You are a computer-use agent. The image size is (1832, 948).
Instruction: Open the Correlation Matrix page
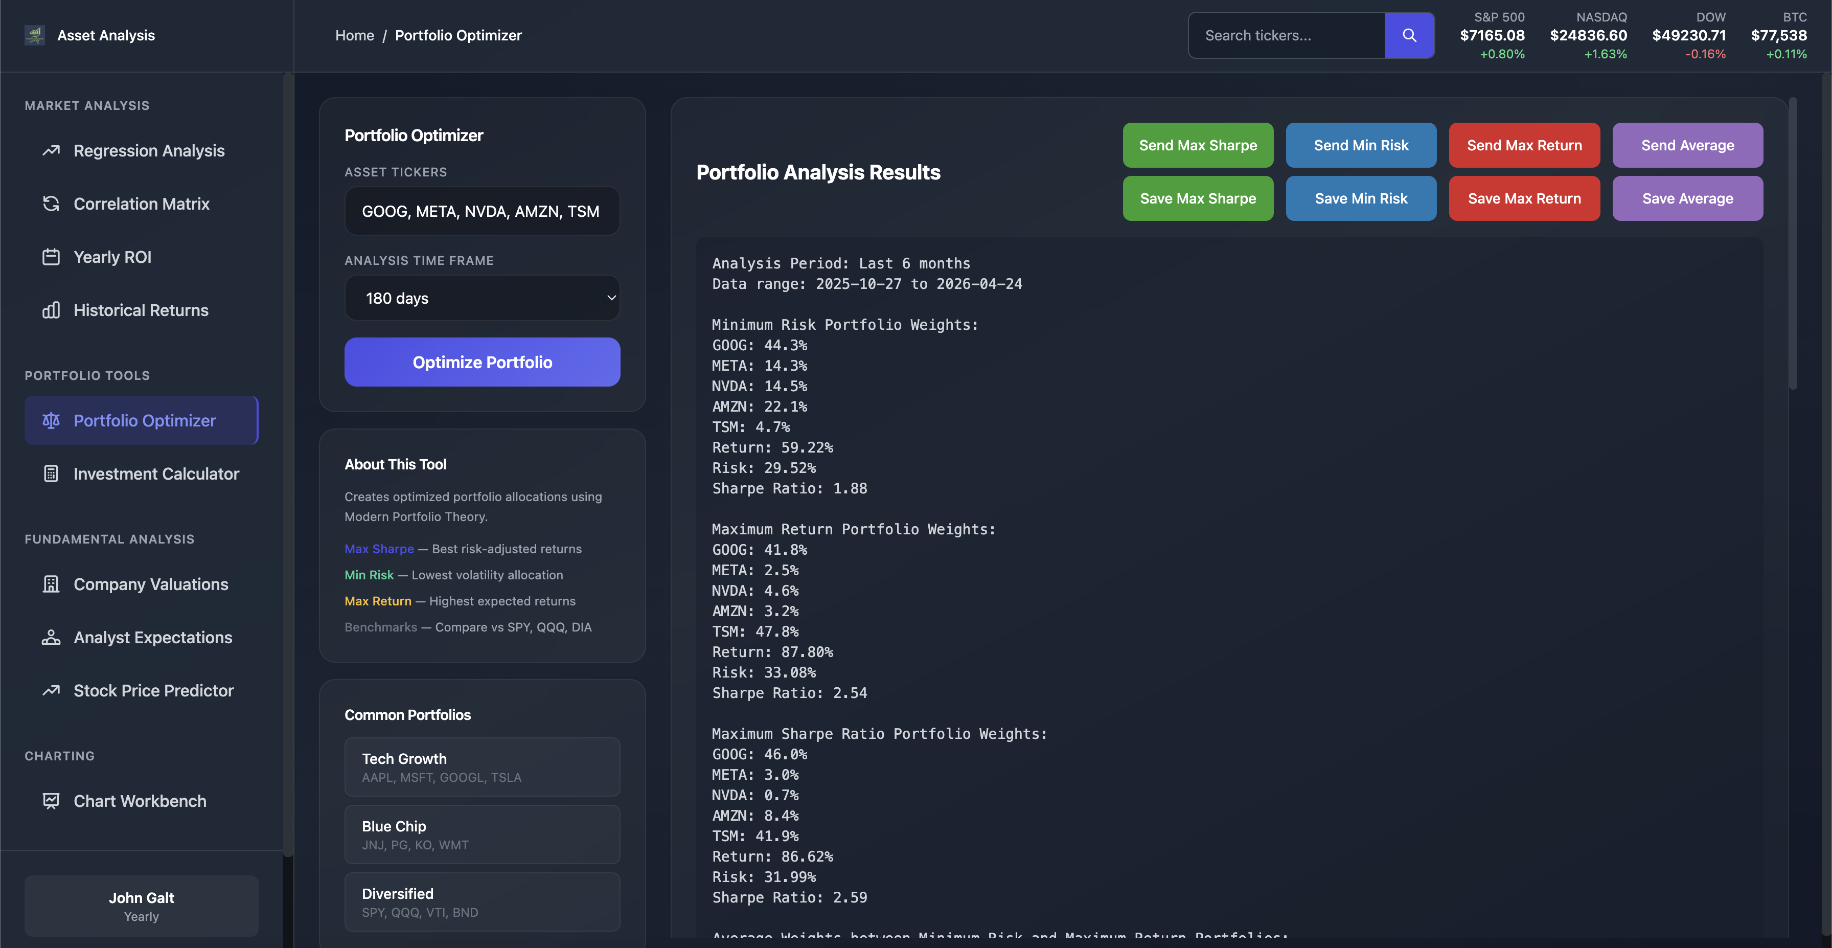tap(142, 204)
